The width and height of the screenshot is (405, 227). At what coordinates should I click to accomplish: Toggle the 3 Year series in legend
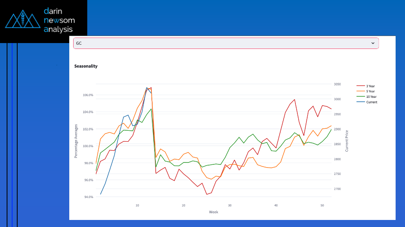(370, 86)
